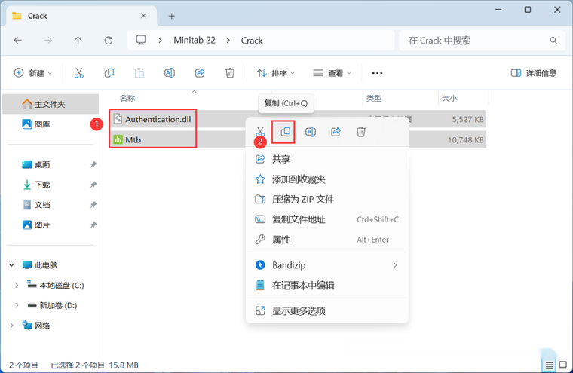Open 属性 from the context menu

[327, 240]
